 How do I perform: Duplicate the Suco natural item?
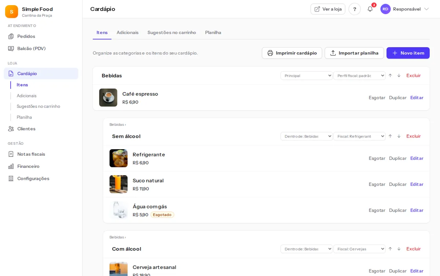[398, 184]
